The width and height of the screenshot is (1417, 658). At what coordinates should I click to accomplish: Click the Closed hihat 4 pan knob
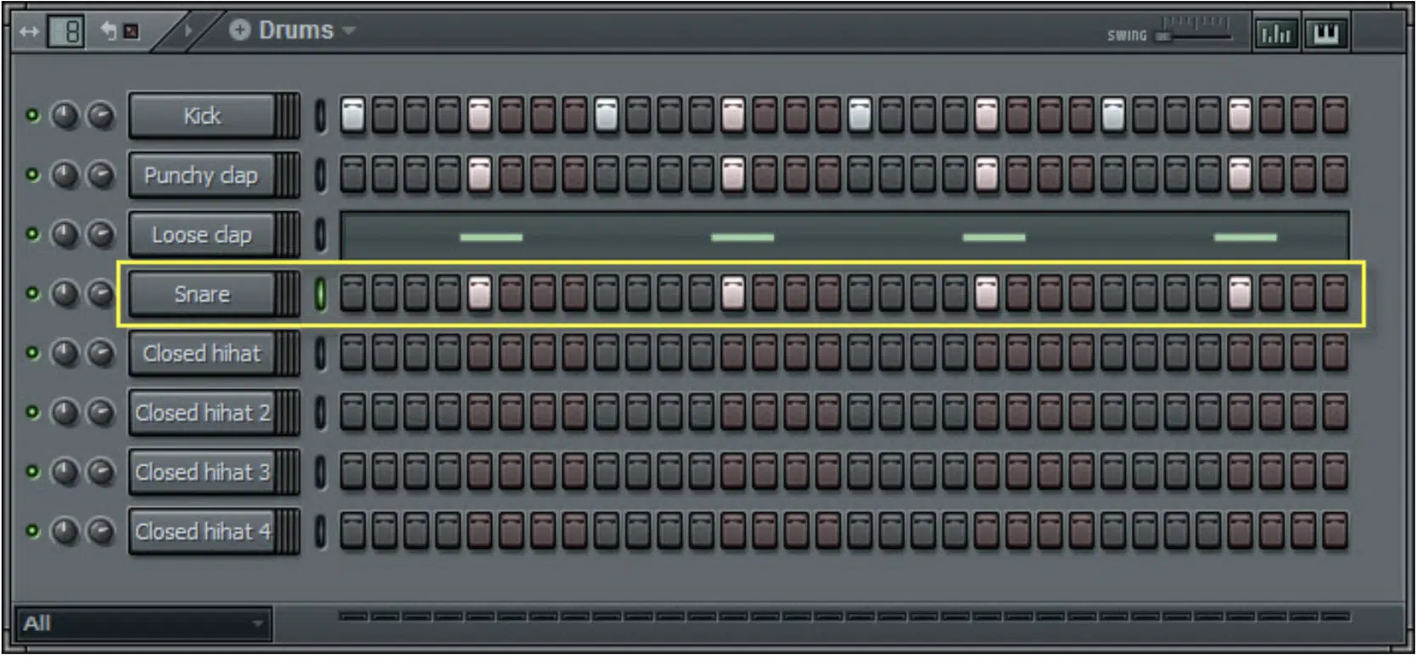tap(65, 531)
